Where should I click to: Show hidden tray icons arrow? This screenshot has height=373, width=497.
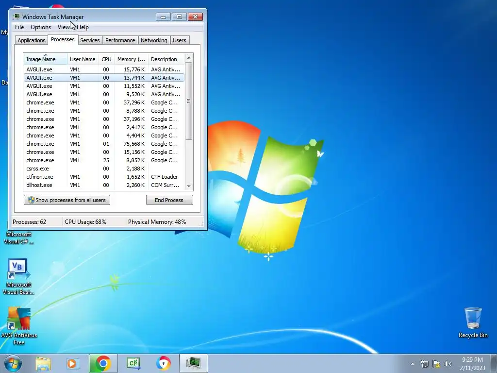pos(413,364)
